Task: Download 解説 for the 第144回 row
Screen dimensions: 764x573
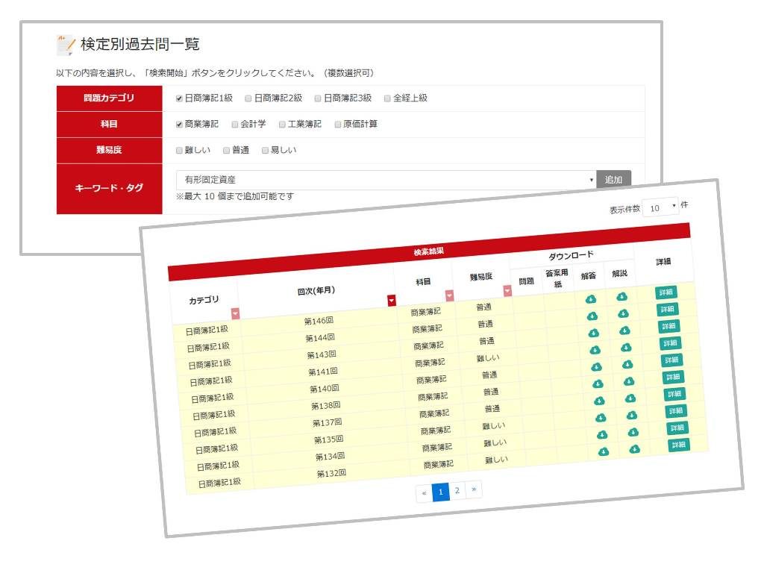Action: 623,313
